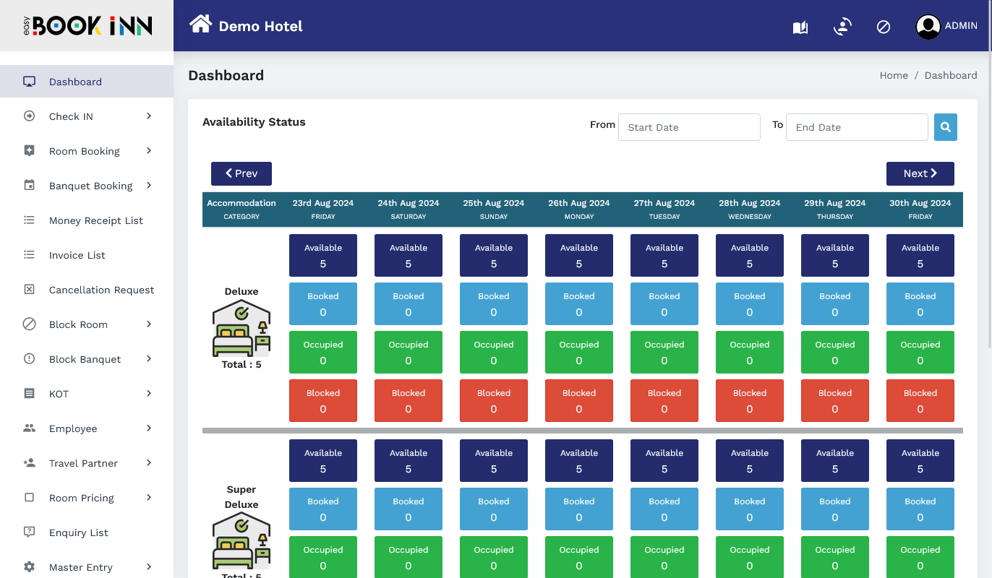This screenshot has height=578, width=992.
Task: Click the user sync icon in the header
Action: [x=842, y=27]
